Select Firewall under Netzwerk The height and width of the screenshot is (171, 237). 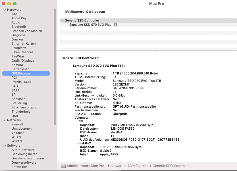(17, 124)
